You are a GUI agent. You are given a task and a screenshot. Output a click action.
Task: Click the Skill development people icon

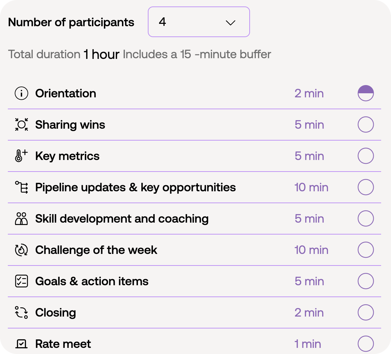[21, 219]
